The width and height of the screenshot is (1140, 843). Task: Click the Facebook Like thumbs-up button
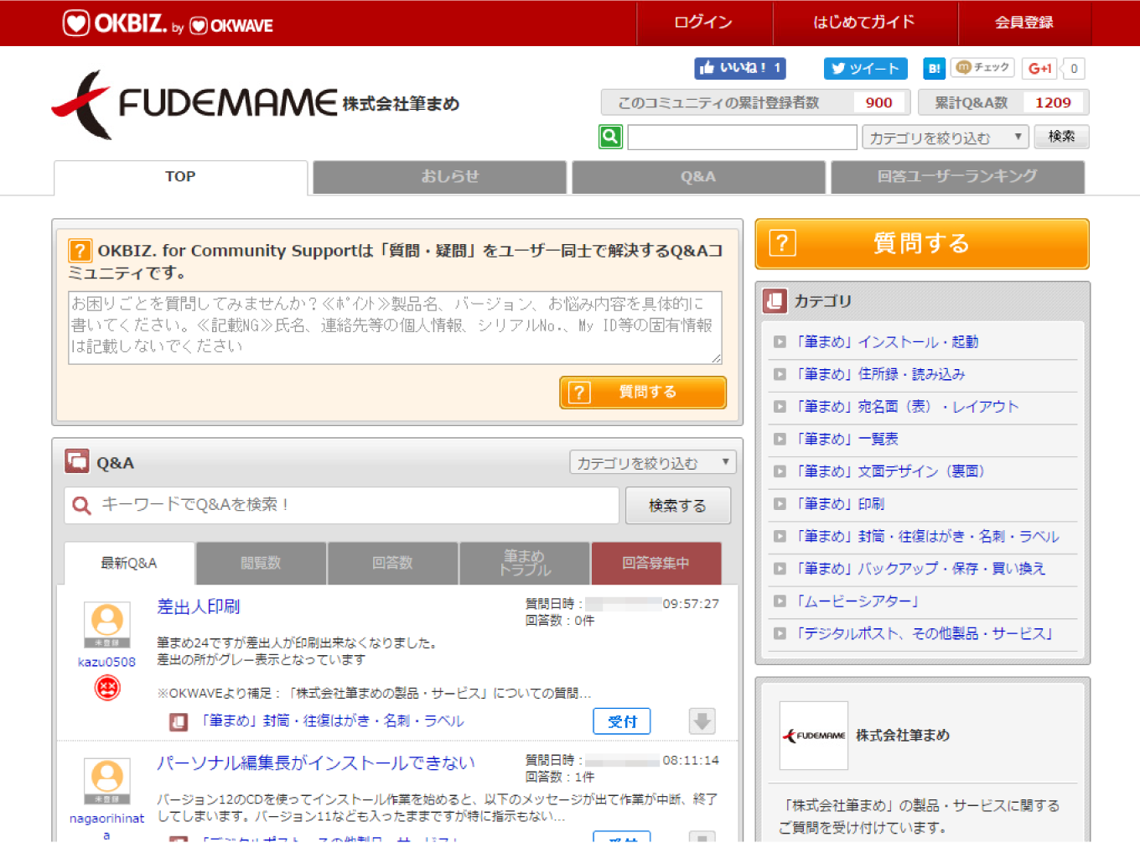point(739,68)
